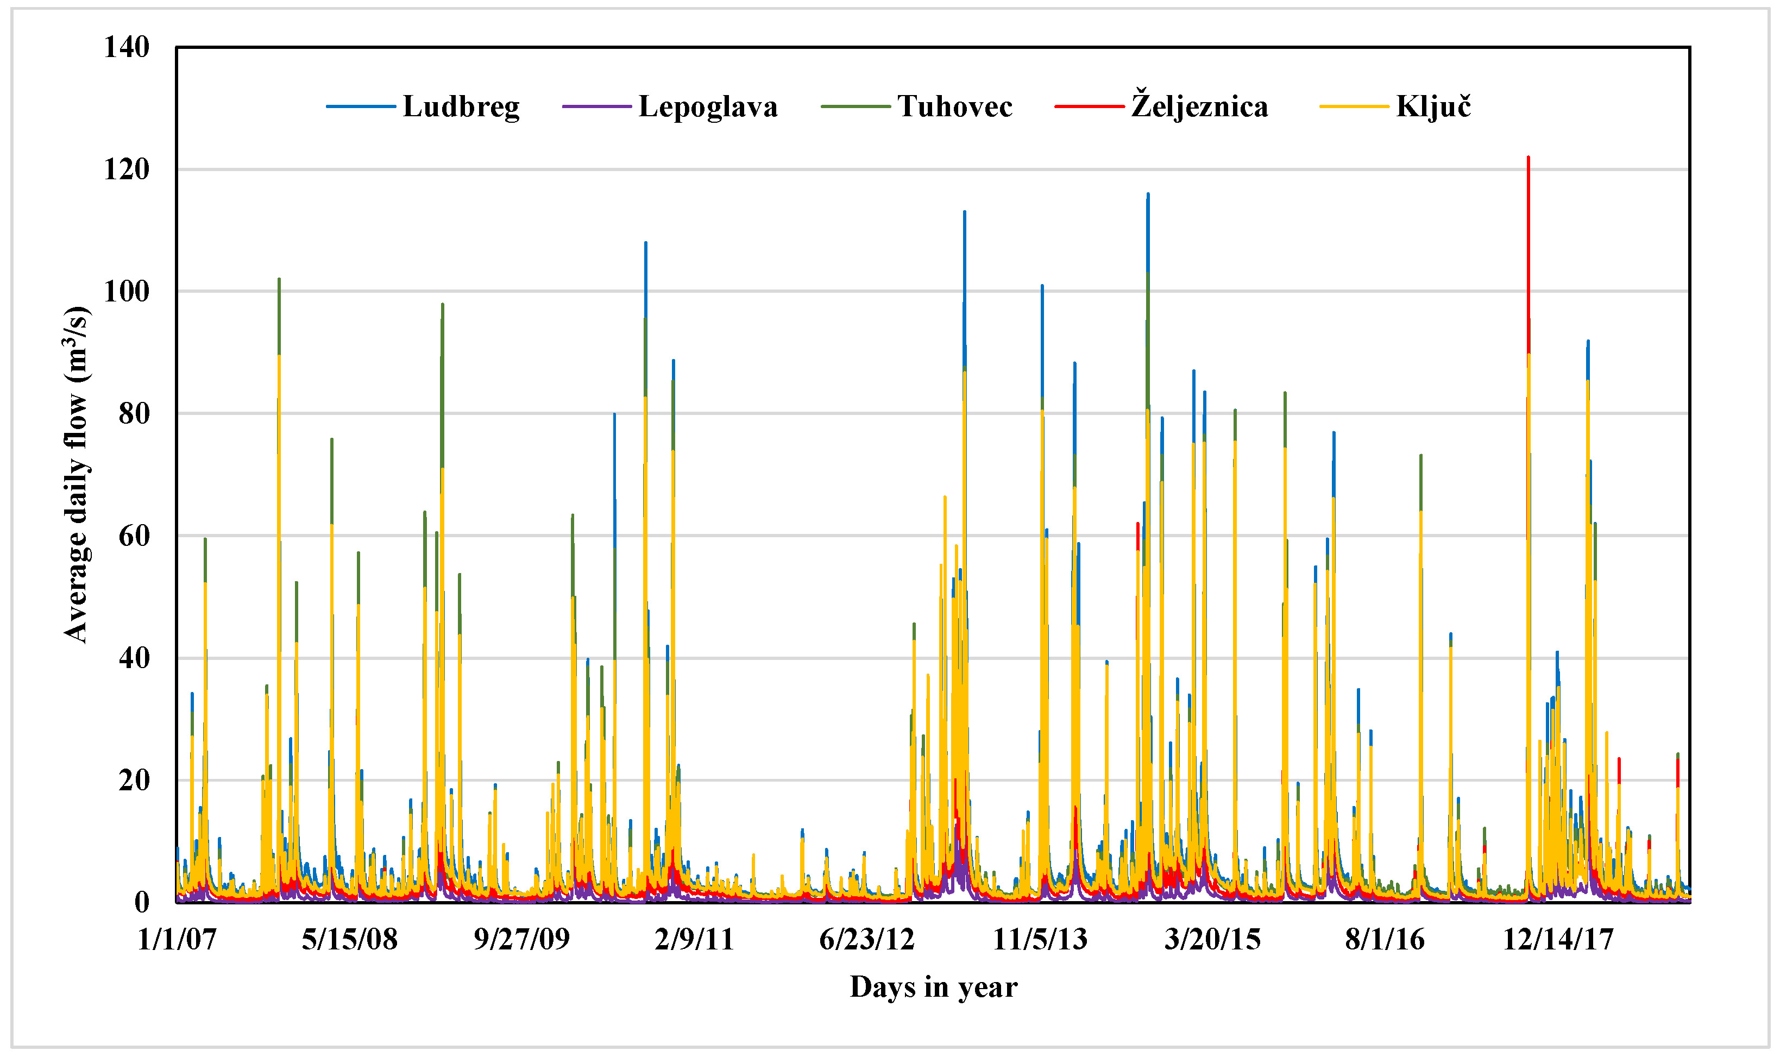Select the Tuhovec legend entry
The image size is (1780, 1057).
click(x=954, y=107)
